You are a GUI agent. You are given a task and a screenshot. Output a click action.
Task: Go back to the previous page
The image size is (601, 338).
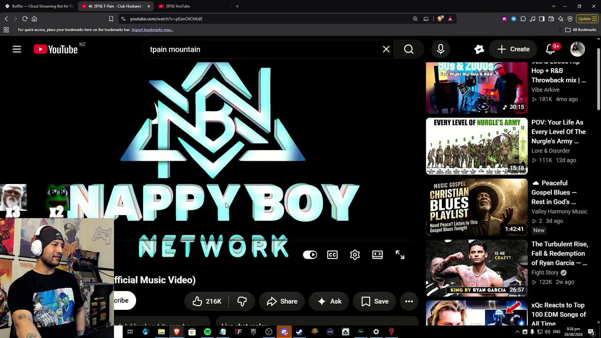6,19
